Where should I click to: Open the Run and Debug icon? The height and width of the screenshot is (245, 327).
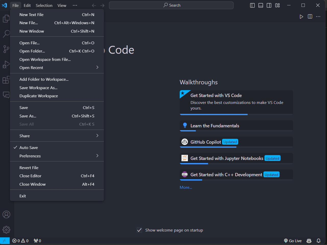(6, 64)
